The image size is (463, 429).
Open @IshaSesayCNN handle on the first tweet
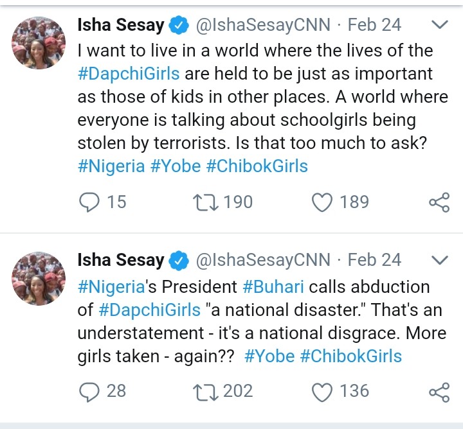263,25
